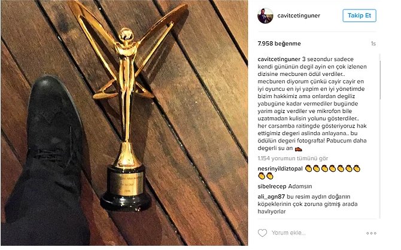Click the sibelrecep comment text Adamsın
401x250 pixels.
pos(300,187)
